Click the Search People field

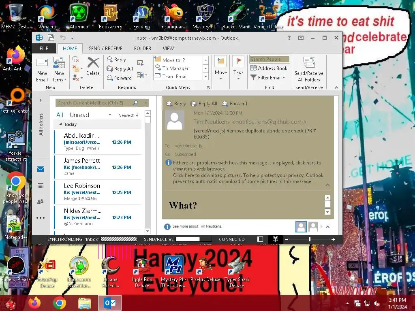[x=270, y=59]
